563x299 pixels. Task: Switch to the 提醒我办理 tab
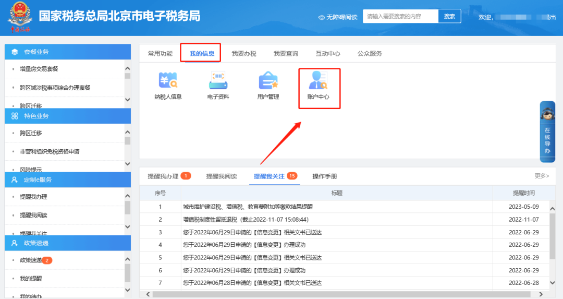click(163, 176)
